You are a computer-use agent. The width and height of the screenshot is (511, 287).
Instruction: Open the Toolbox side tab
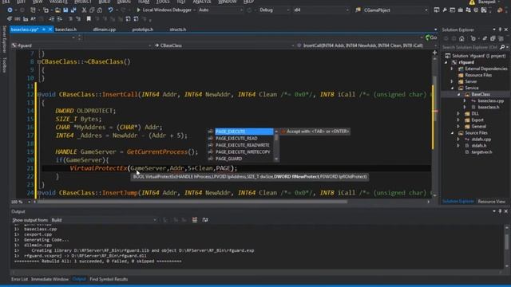click(4, 65)
